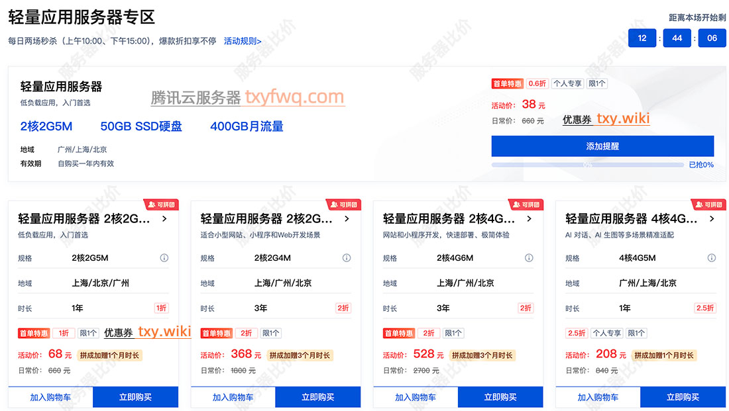Click the 首单特惠 badge in the top banner
Screen dimensions: 729x411
point(507,83)
